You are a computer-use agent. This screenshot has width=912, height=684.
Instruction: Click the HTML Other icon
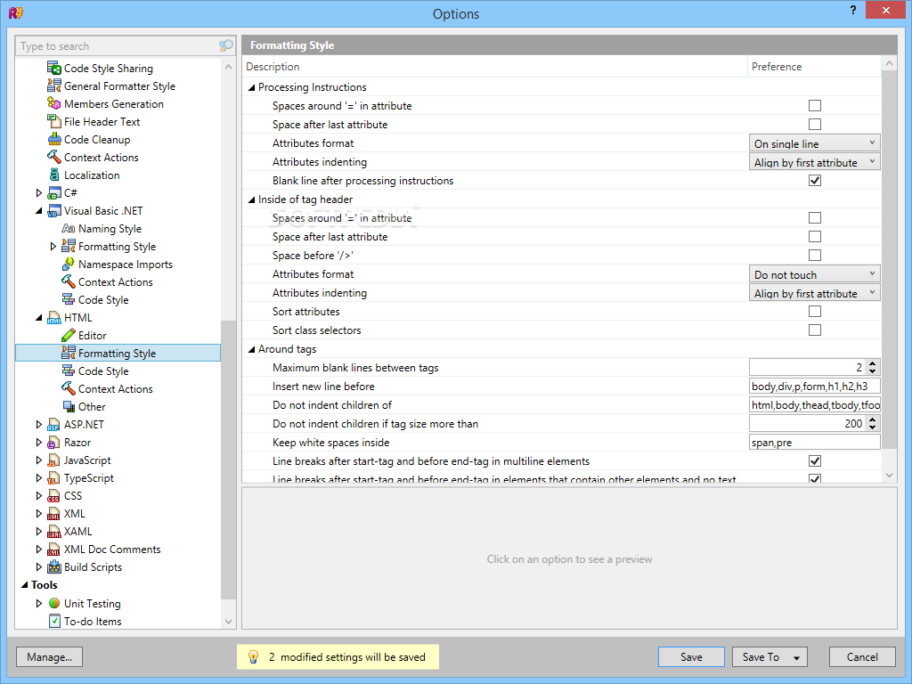point(68,406)
